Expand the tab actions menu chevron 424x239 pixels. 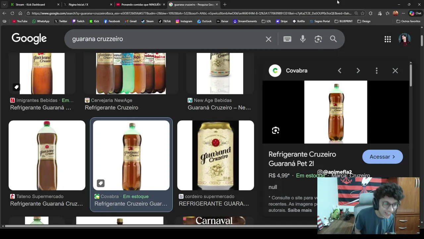pyautogui.click(x=4, y=4)
